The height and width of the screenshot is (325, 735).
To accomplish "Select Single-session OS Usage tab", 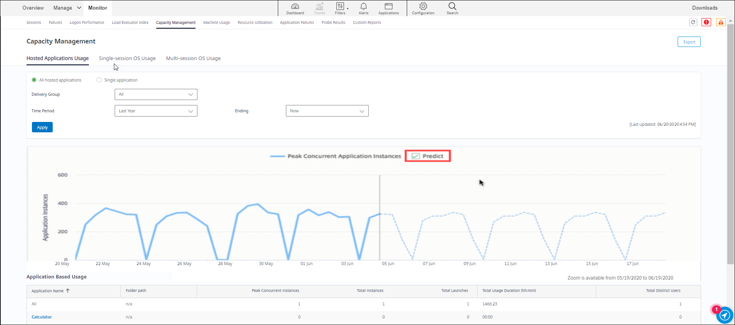I will (x=127, y=58).
